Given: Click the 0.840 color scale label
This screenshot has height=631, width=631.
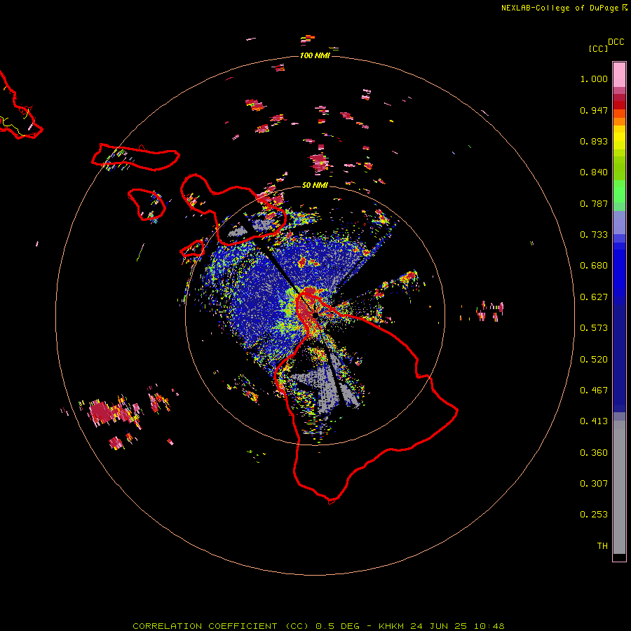Looking at the screenshot, I should point(594,172).
